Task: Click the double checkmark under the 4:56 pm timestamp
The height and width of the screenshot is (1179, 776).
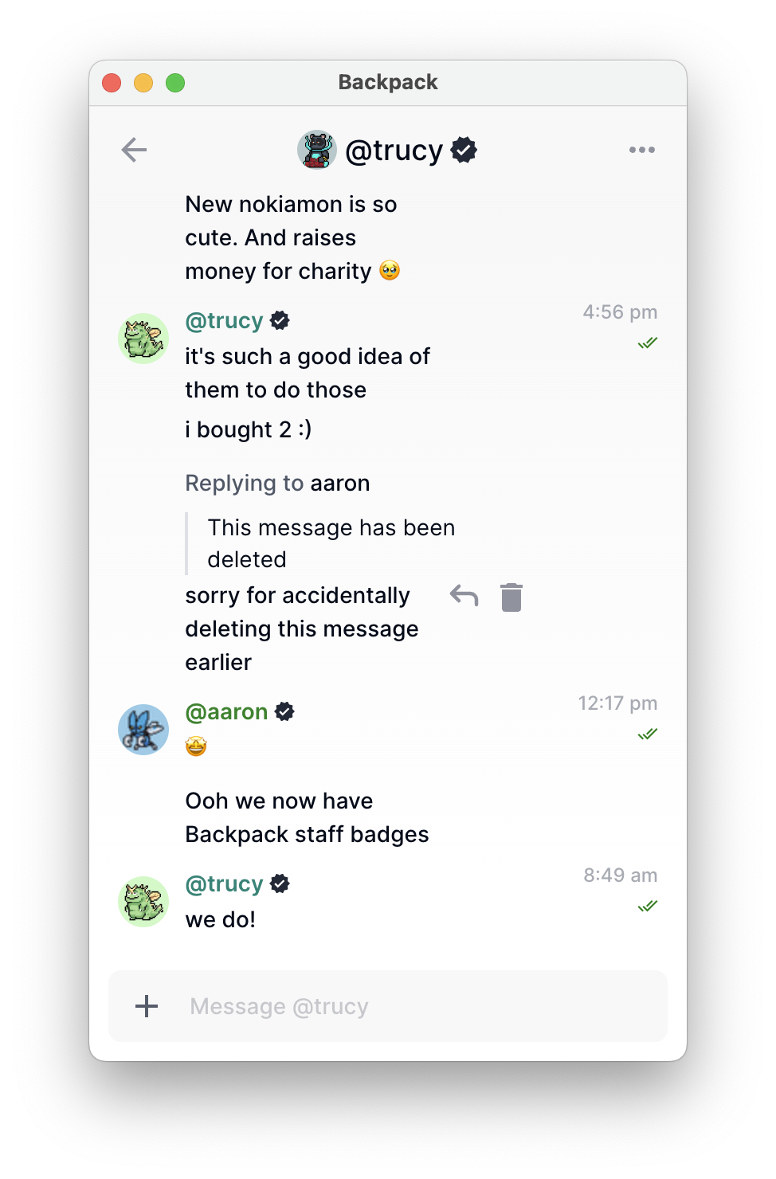Action: tap(647, 343)
